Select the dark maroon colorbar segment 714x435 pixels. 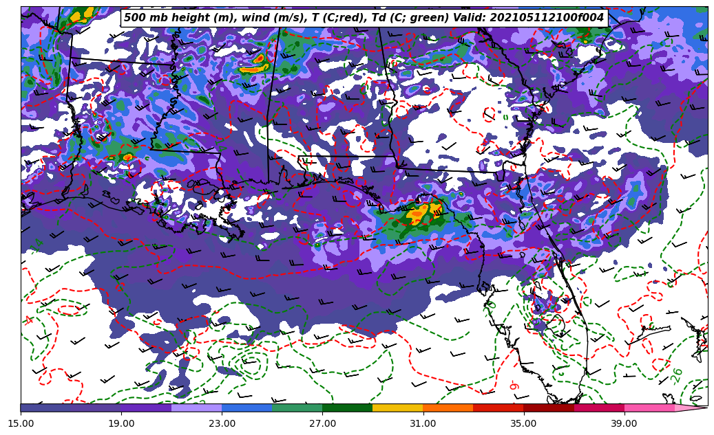549,408
